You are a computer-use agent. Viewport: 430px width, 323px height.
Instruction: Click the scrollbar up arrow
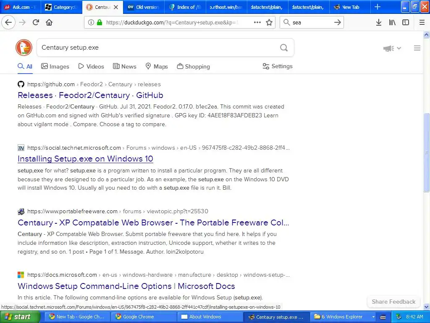click(426, 34)
